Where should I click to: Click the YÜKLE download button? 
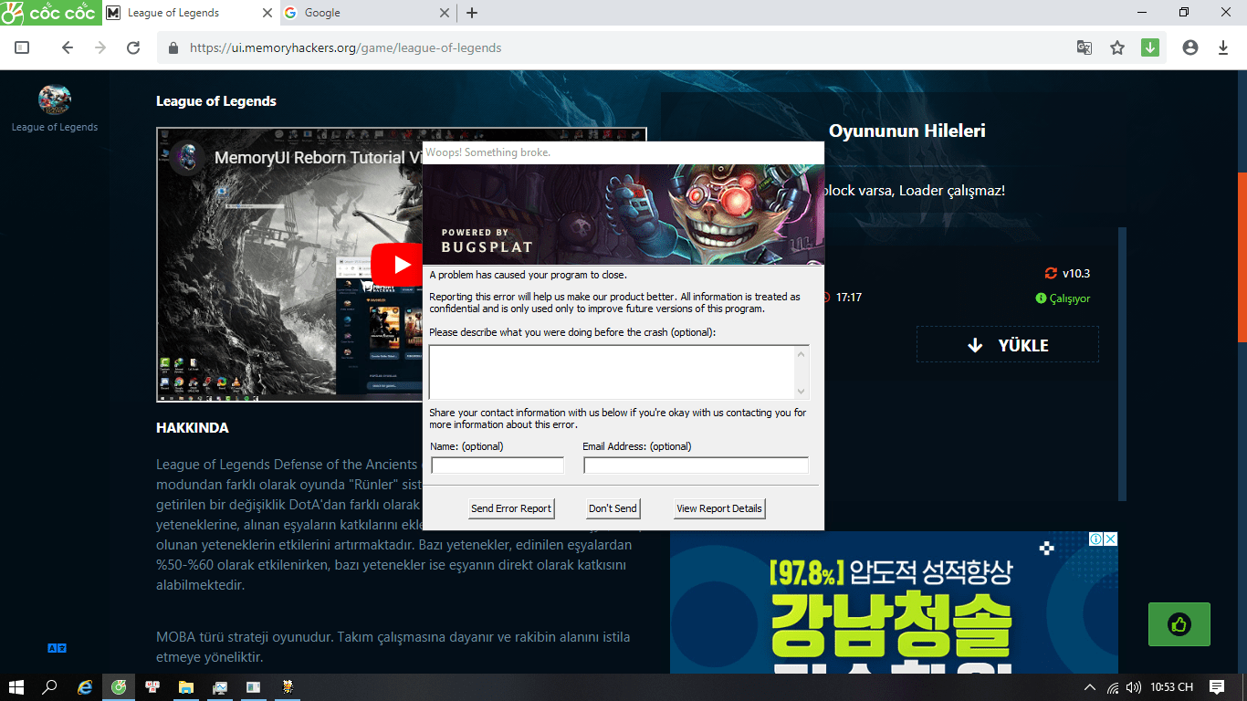point(1008,345)
